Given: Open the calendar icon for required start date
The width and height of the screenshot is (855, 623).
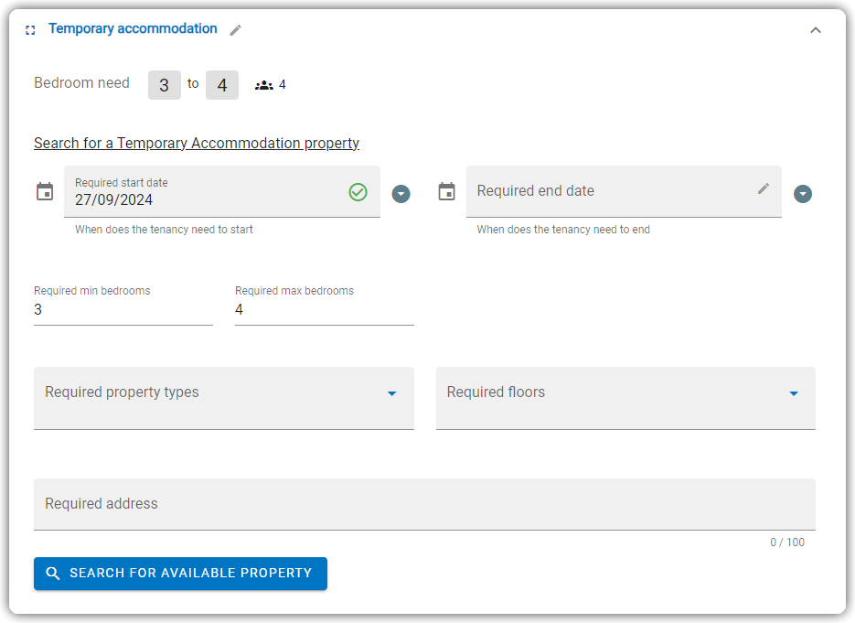Looking at the screenshot, I should pos(45,192).
